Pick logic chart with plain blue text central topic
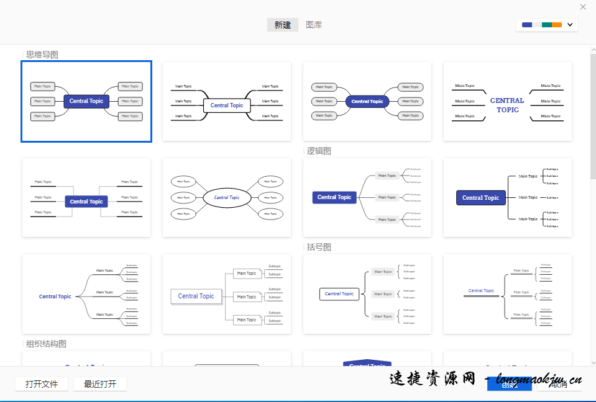 (x=86, y=294)
